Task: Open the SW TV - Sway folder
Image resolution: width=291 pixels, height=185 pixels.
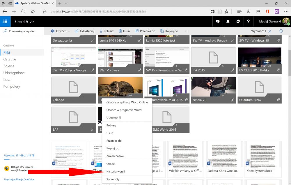Action: (120, 61)
